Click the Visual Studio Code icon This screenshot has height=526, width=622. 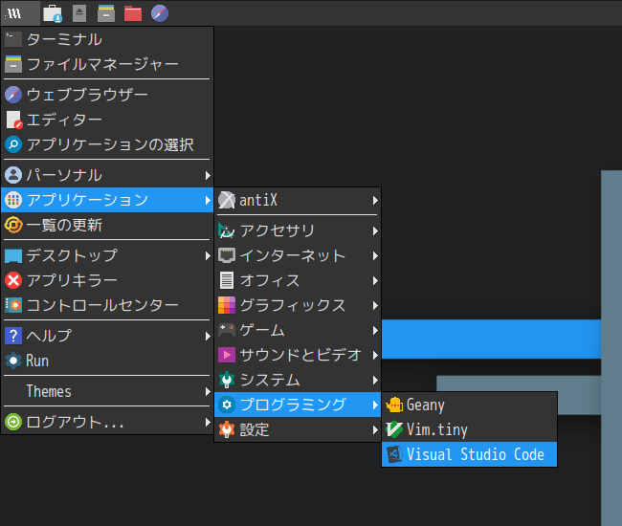394,454
